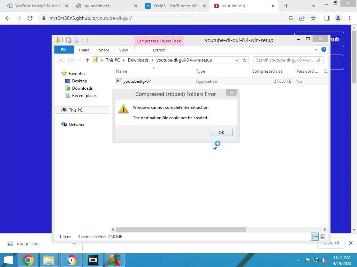Select Network in navigation pane
Viewport: 357px width, 267px height.
pos(76,125)
